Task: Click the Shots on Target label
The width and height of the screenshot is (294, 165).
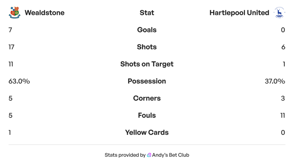Action: tap(147, 64)
